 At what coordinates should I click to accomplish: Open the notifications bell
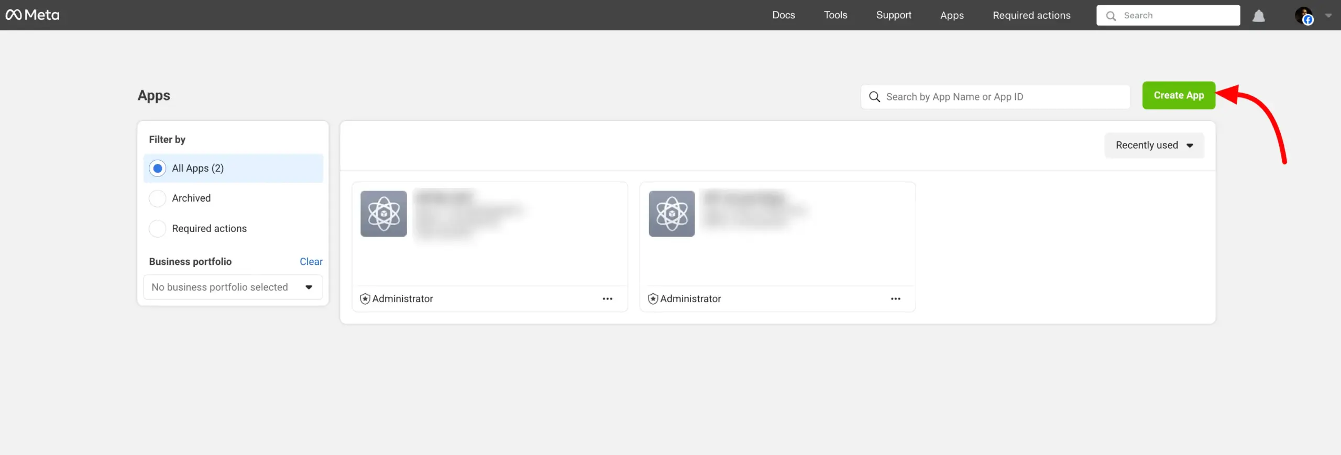click(1258, 16)
